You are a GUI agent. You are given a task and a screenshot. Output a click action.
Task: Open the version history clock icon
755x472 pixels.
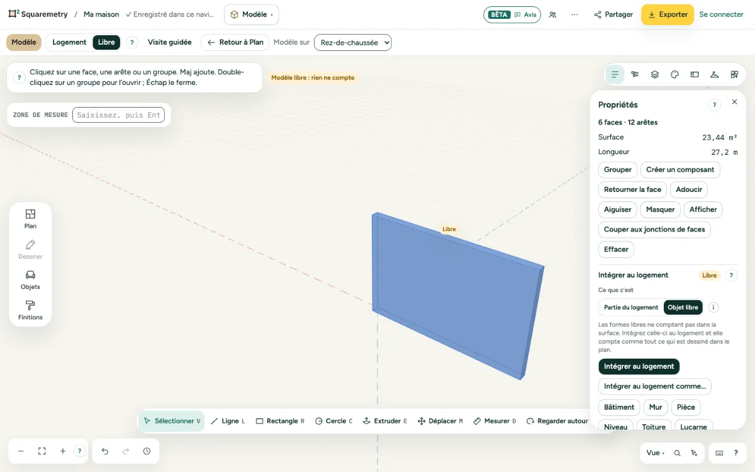(147, 451)
